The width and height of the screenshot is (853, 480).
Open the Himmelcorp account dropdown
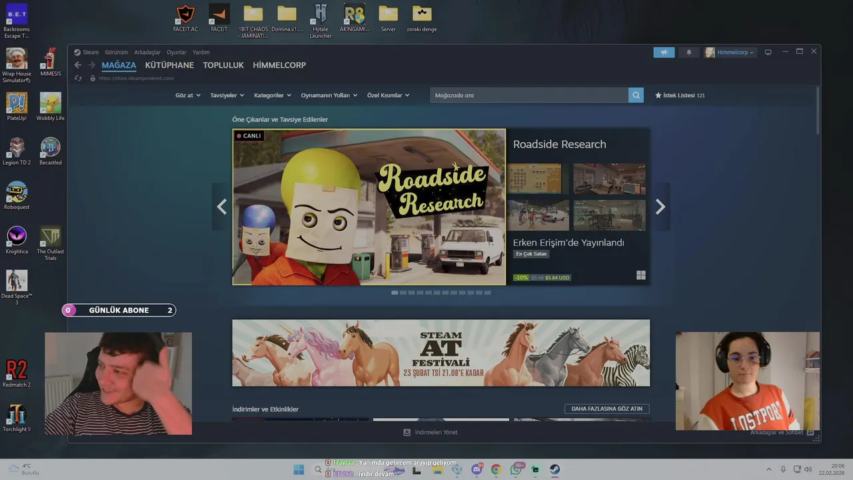click(730, 52)
